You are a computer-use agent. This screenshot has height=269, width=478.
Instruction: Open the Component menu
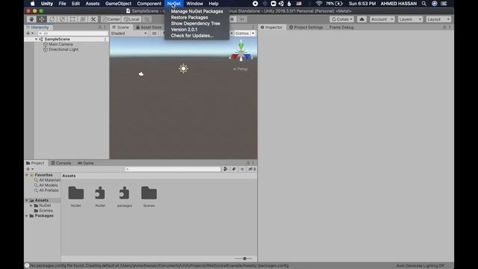coord(149,4)
